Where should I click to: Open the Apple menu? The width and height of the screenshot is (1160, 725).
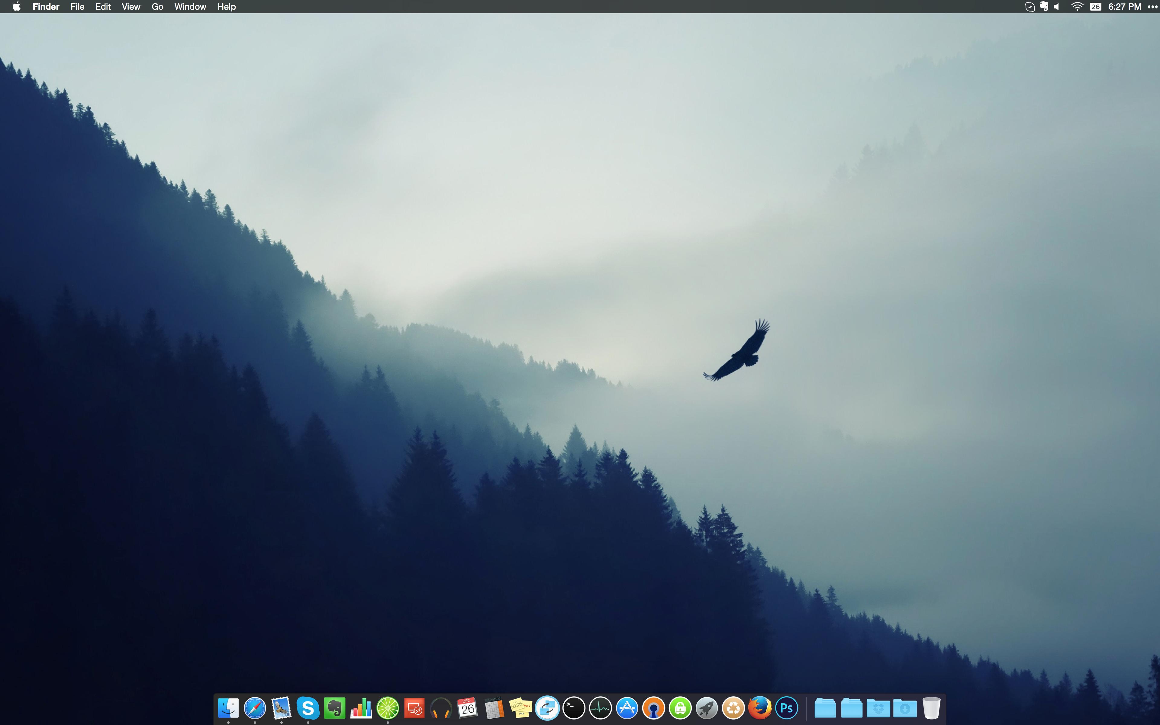(x=16, y=7)
